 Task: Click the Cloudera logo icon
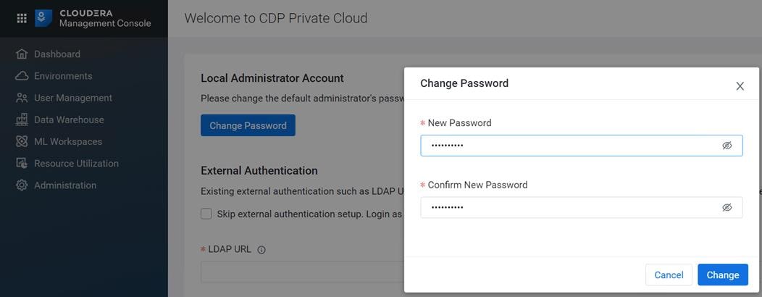click(43, 18)
